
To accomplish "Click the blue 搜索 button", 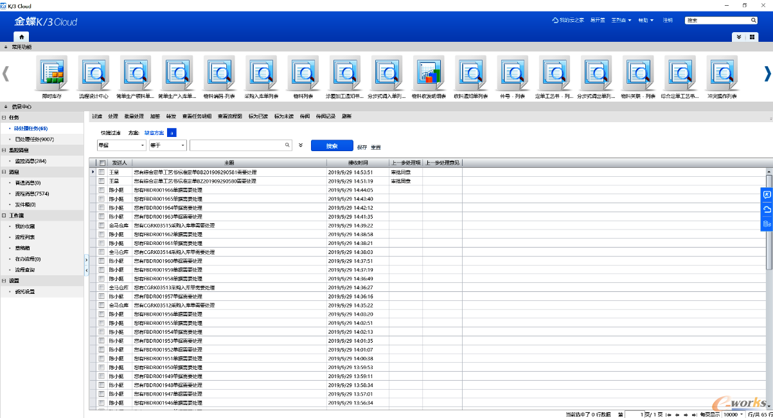I will point(332,146).
